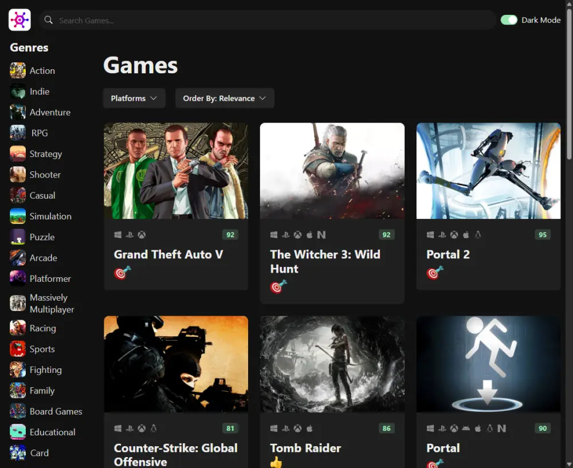Focus the Search Games input field
This screenshot has width=573, height=468.
click(x=268, y=20)
